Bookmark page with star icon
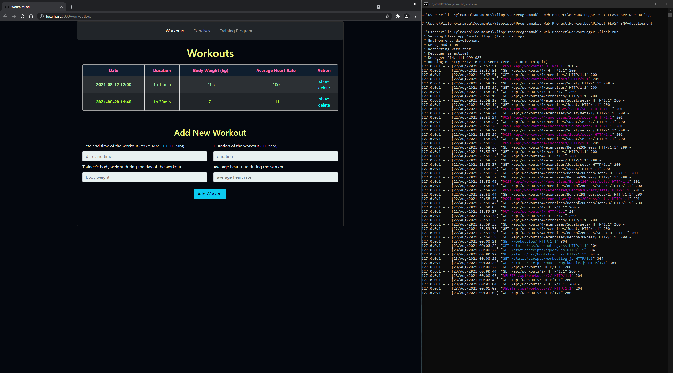Viewport: 673px width, 373px height. [x=387, y=16]
